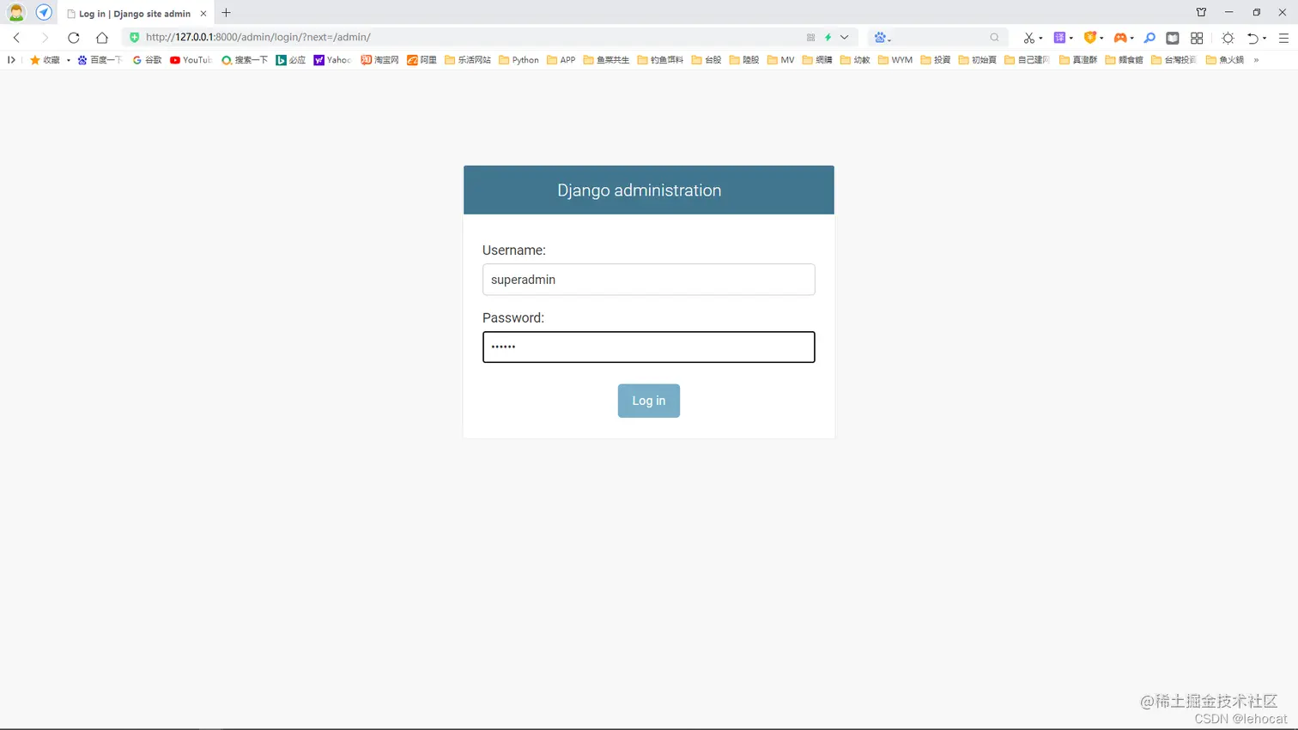Click the undo closed tab arrow
1298x730 pixels.
click(1253, 38)
